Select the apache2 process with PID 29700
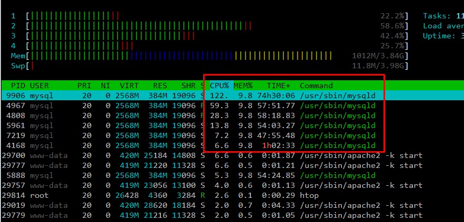Screen dimensions: 464x222 tap(210, 155)
